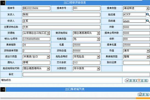Click the 起运地场站代码 label
The image size is (150, 100).
[x=11, y=68]
